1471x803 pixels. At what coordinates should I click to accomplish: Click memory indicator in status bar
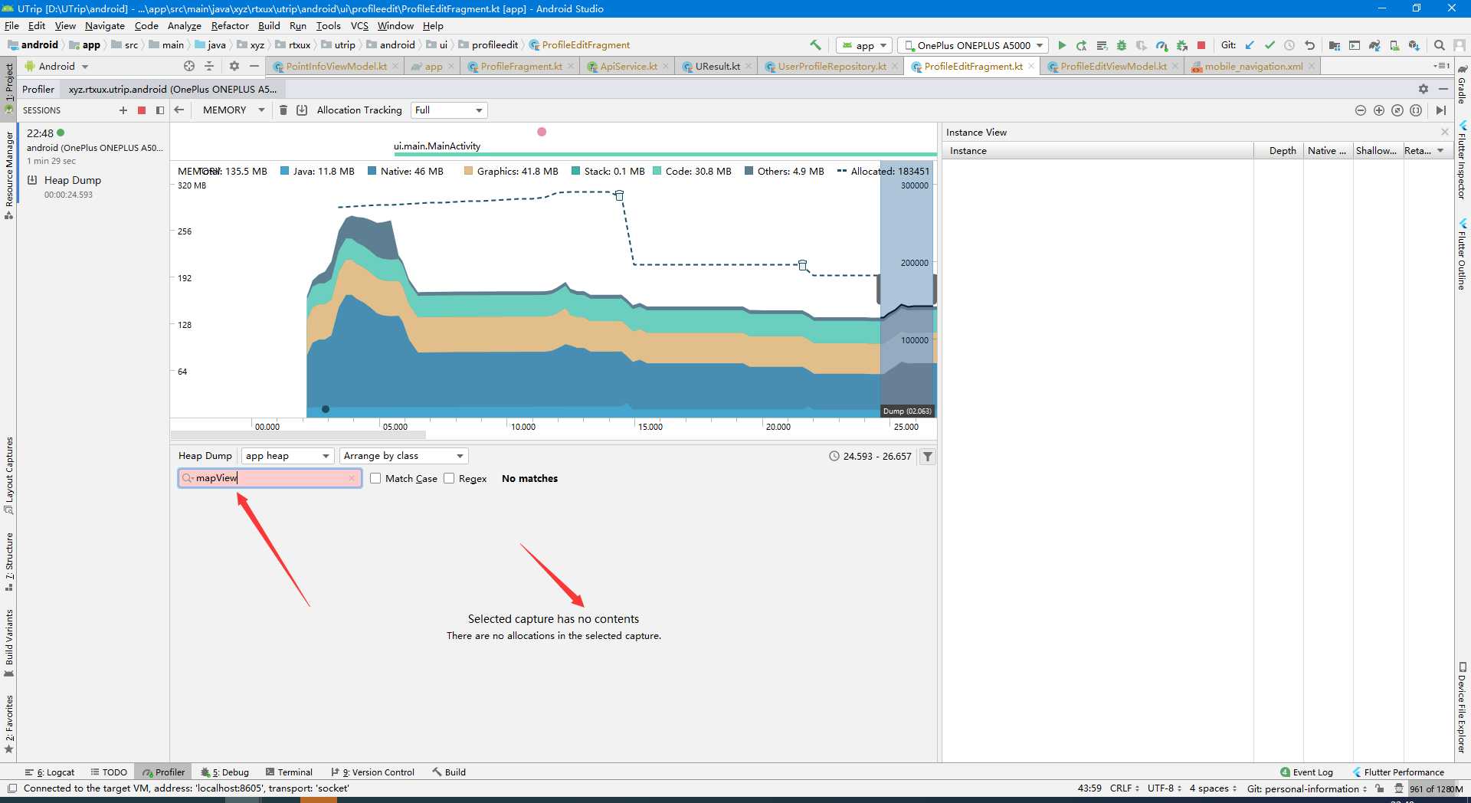click(x=1436, y=788)
